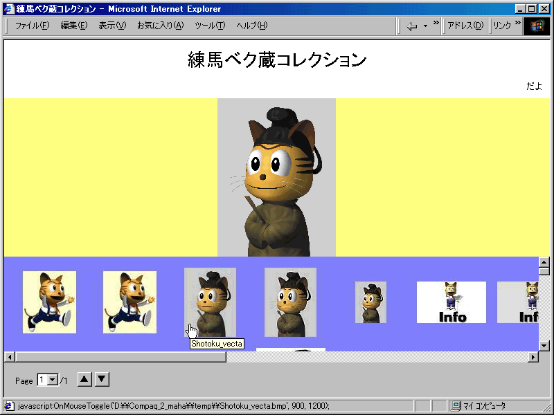Minimize the Internet Explorer window

[520, 9]
